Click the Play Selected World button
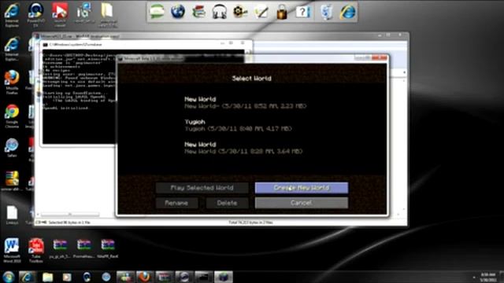 202,188
